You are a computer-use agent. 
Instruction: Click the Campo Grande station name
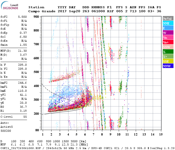click(41, 11)
